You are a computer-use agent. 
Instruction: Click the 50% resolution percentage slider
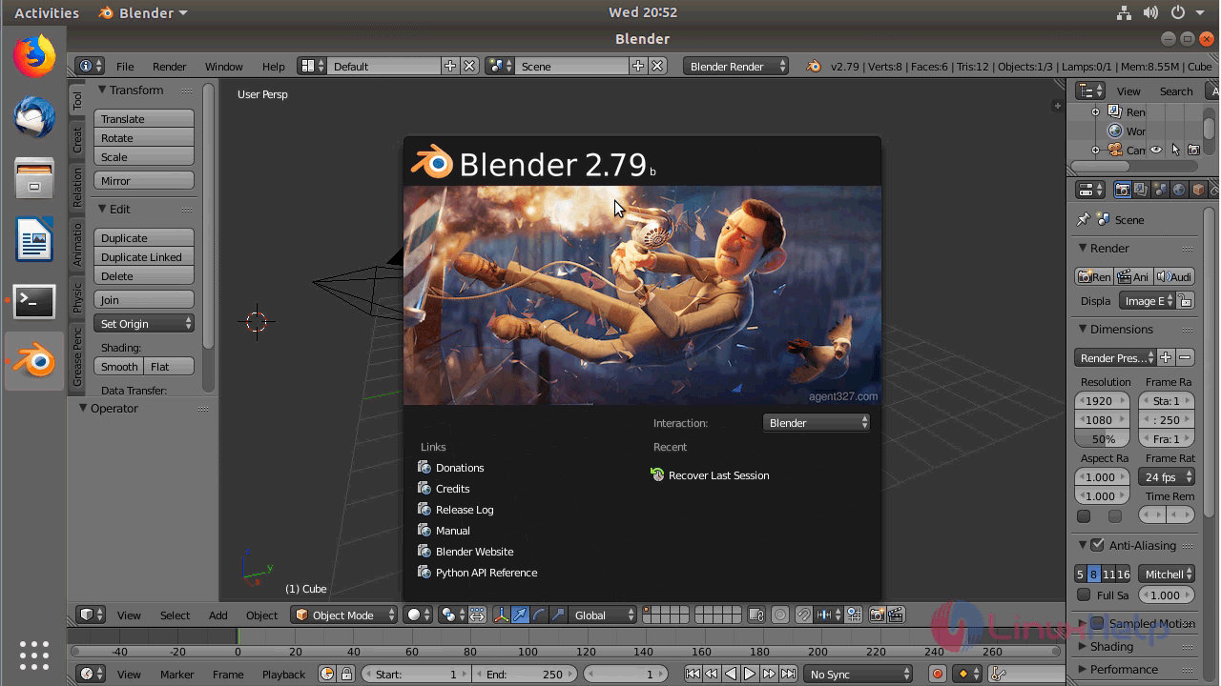(1103, 438)
